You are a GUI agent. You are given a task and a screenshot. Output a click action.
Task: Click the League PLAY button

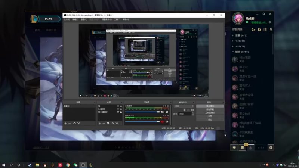49,19
